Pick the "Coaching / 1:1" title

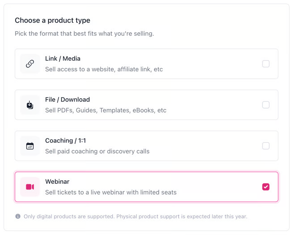(65, 140)
